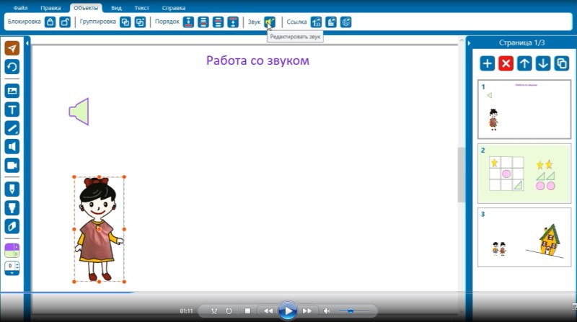
Task: Collapse the left tool panel arrow
Action: pos(27,43)
